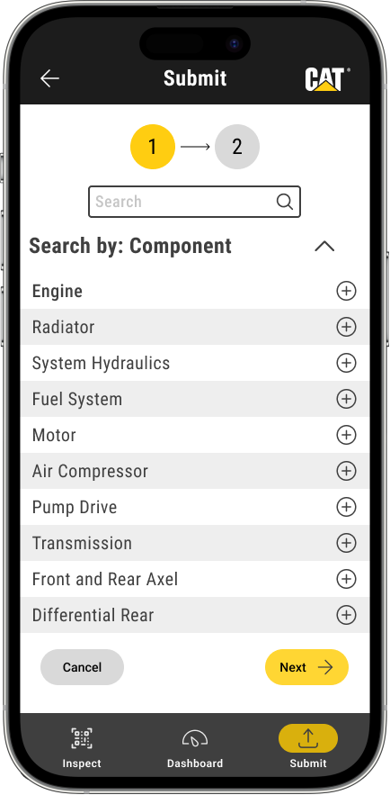Select the Motor row
This screenshot has height=795, width=390.
tap(195, 435)
